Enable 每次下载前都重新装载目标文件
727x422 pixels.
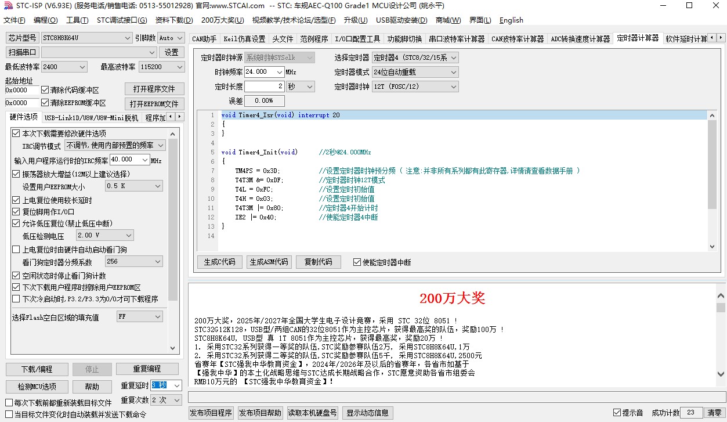pyautogui.click(x=9, y=403)
